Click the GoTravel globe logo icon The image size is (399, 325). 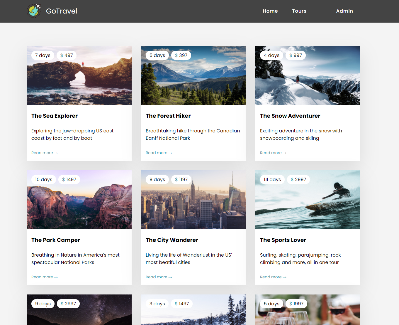[34, 11]
